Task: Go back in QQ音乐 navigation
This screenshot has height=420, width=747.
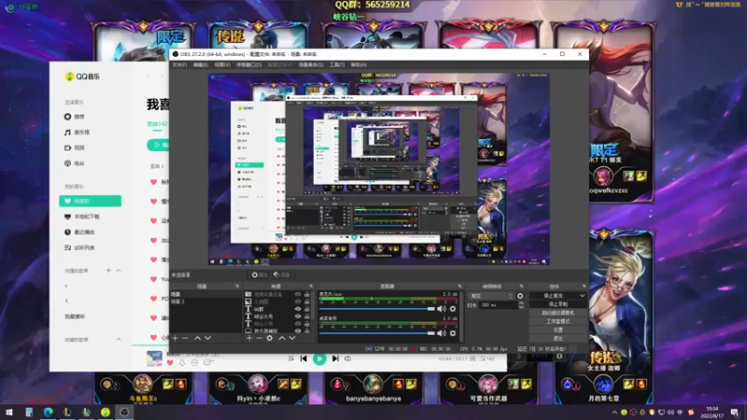Action: pyautogui.click(x=148, y=77)
